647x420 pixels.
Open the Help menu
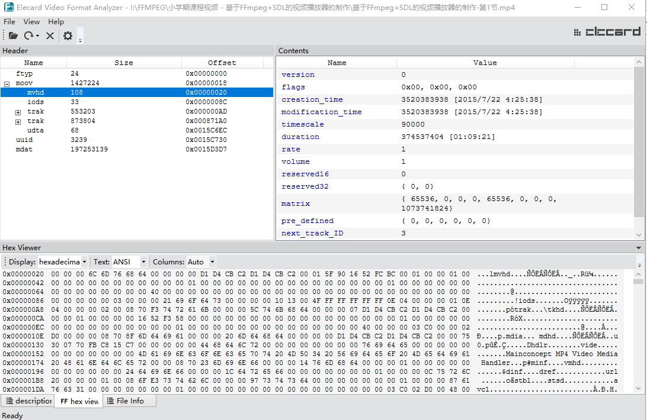[56, 22]
